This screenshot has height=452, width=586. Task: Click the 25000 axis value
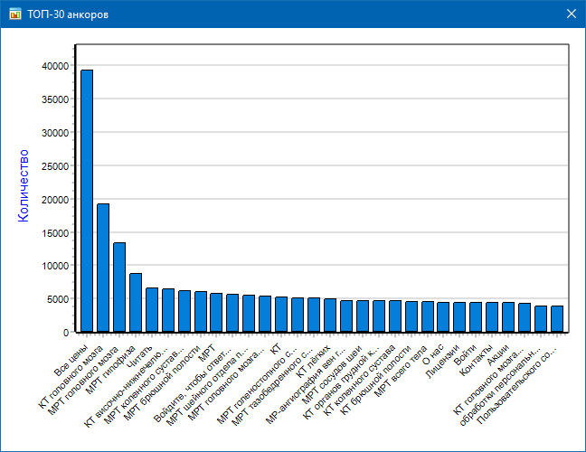coord(55,166)
